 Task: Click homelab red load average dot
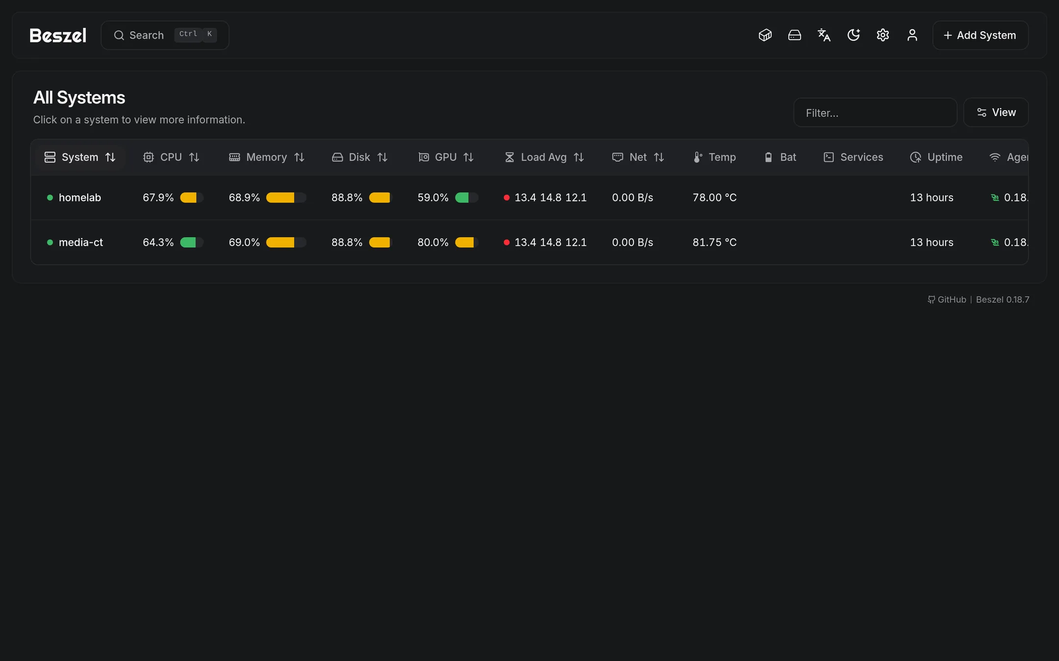click(506, 198)
